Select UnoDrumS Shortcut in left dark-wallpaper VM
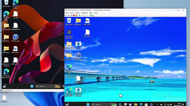This screenshot has height=106, width=190. click(6, 62)
